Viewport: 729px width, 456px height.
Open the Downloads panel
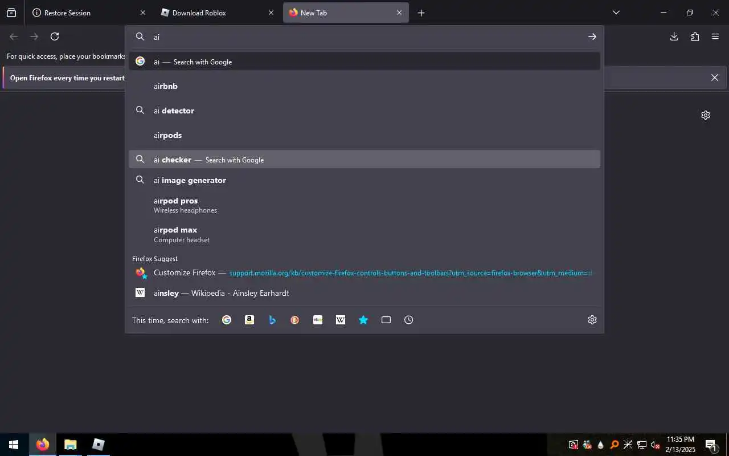(x=674, y=36)
